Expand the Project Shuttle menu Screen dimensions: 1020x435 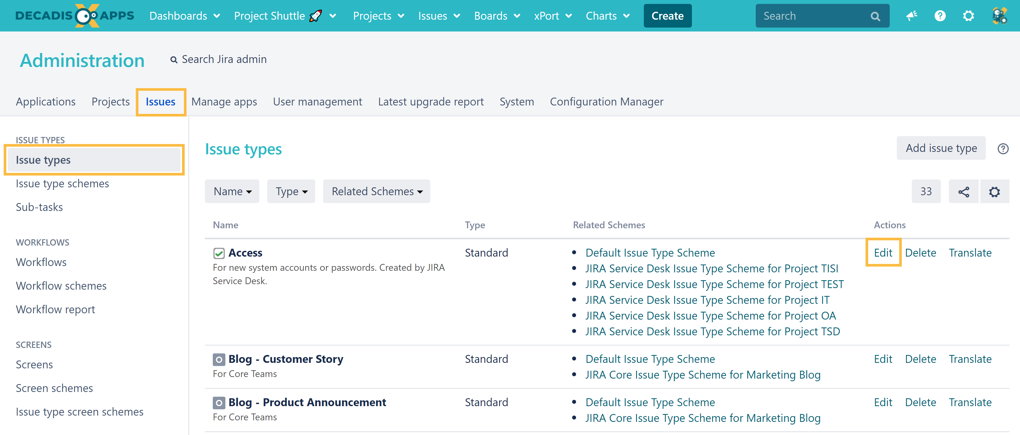[285, 16]
